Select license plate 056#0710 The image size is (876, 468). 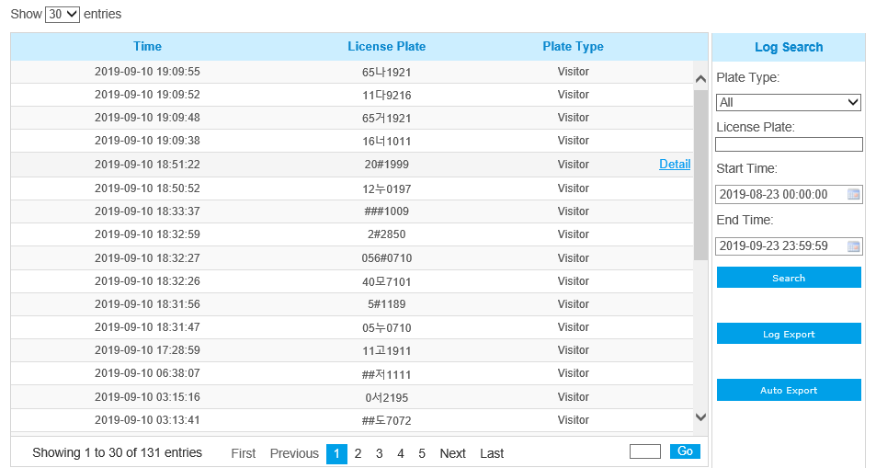(387, 258)
